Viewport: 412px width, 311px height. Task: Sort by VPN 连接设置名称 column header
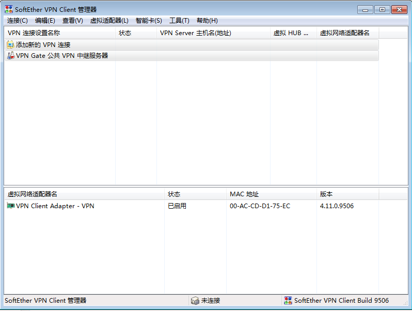(x=60, y=33)
